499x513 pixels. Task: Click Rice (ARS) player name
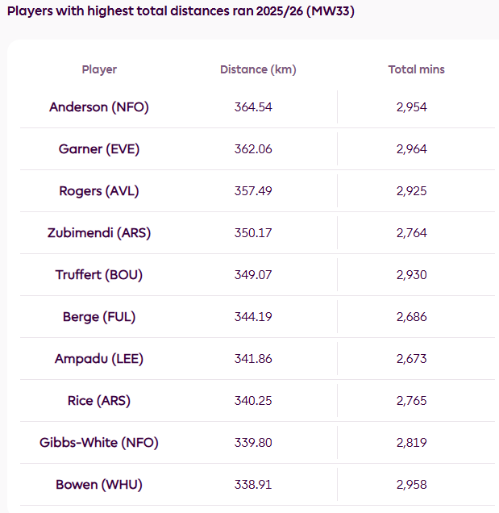99,401
